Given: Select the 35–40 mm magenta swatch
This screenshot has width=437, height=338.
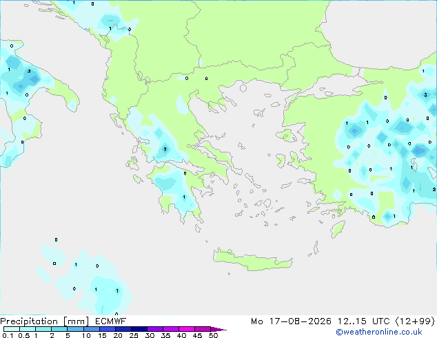Looking at the screenshot, I should click(171, 329).
